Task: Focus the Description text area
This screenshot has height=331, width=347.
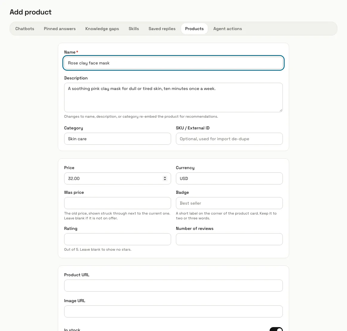Action: tap(173, 97)
